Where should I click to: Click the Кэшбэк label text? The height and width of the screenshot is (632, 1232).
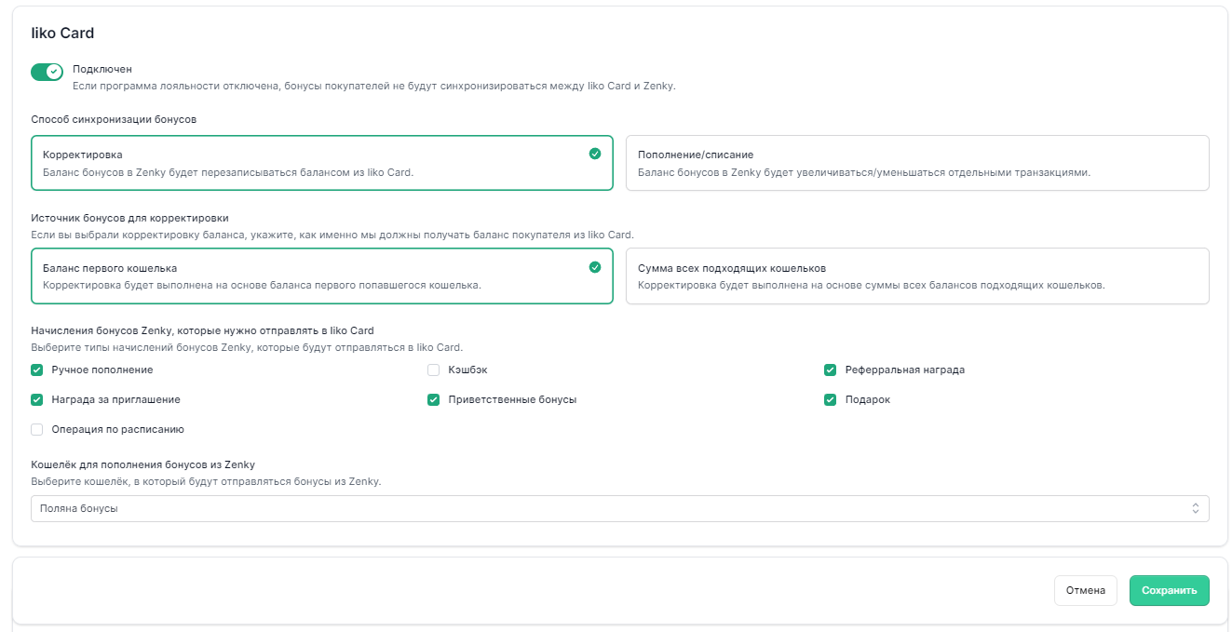(467, 370)
